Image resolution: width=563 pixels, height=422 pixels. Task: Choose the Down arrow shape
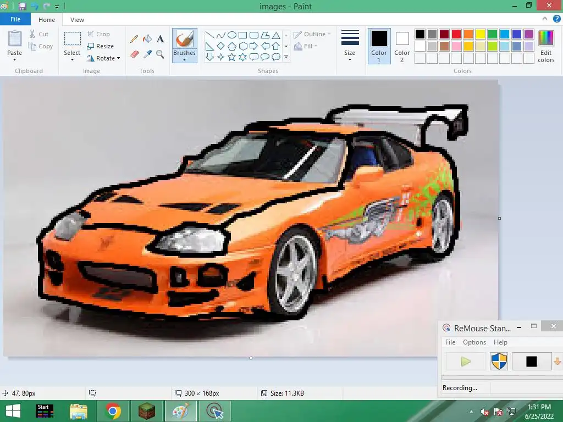pyautogui.click(x=209, y=57)
